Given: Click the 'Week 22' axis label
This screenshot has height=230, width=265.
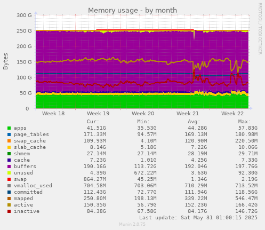Looking at the screenshot, I should click(x=232, y=114).
